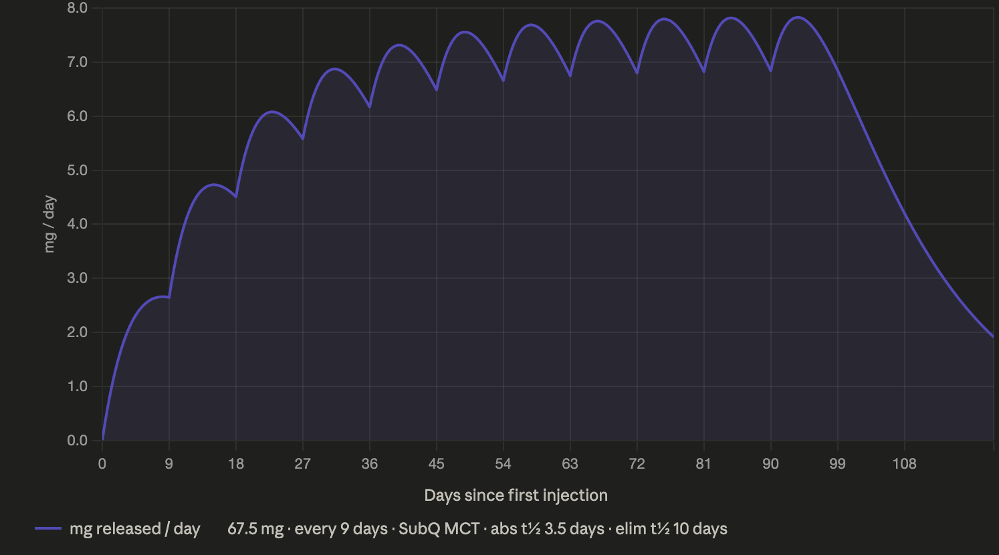Click x-axis tick label 54
This screenshot has height=555, width=999.
pos(504,463)
